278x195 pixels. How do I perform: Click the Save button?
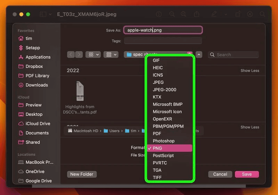pos(247,174)
